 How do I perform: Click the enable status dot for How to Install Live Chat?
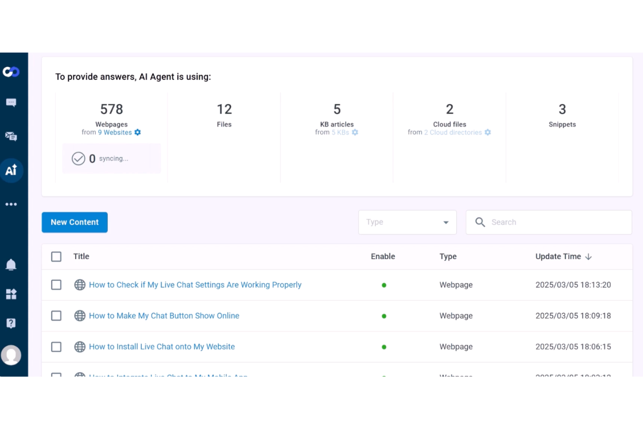coord(384,346)
